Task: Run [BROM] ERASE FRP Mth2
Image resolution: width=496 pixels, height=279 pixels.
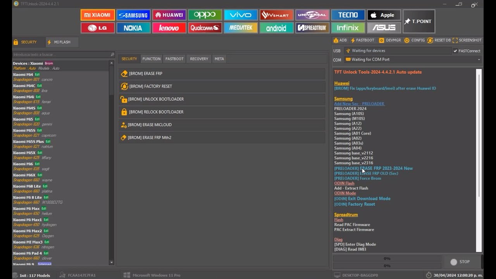Action: tap(222, 138)
